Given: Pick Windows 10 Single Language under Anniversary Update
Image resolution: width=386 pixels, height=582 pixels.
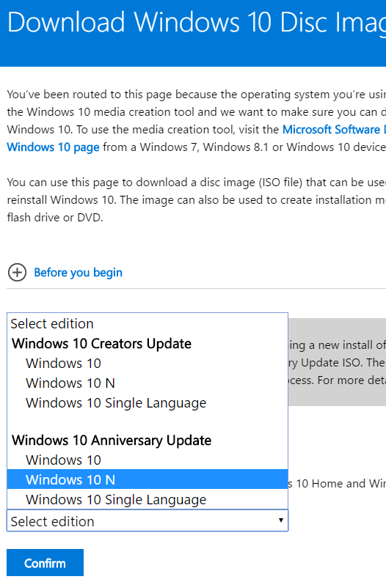Looking at the screenshot, I should (x=148, y=500).
